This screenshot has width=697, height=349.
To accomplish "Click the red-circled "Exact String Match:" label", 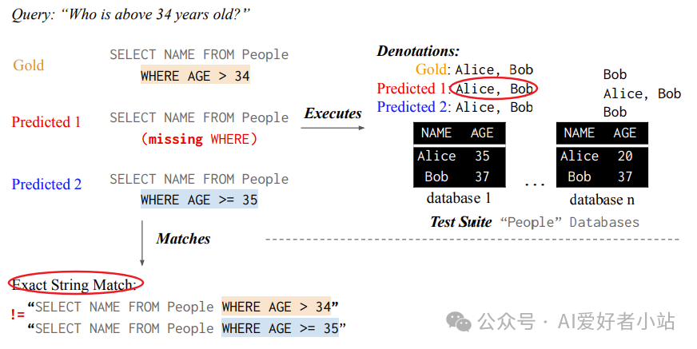I will click(76, 284).
